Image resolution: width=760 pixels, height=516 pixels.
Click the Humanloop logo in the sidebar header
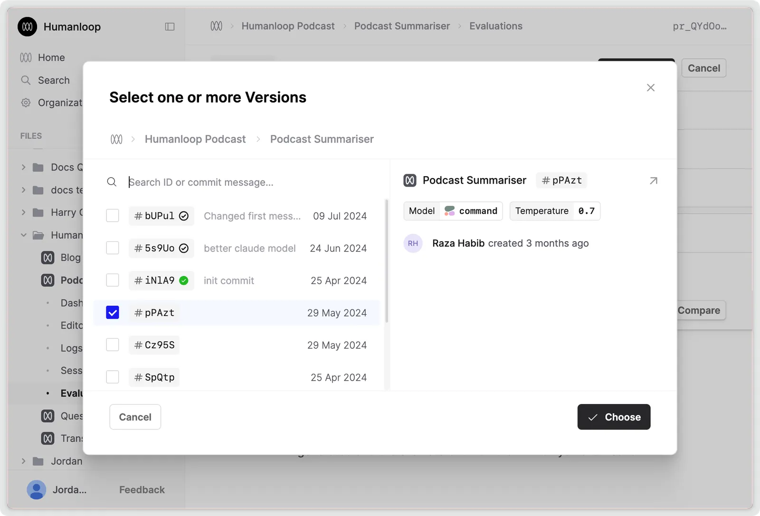point(28,27)
